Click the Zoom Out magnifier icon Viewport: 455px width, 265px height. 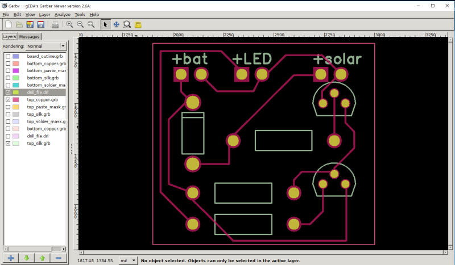[80, 24]
